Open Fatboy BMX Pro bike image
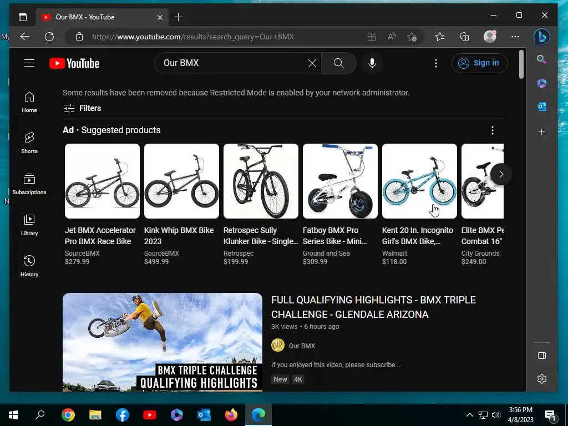 (x=340, y=181)
